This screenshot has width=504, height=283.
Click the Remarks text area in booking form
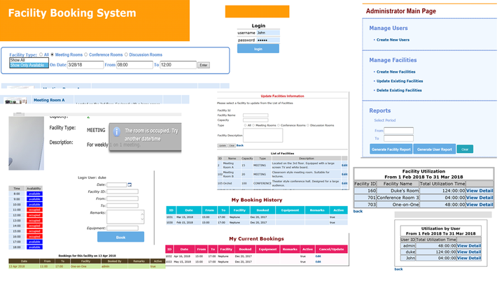[x=125, y=217]
